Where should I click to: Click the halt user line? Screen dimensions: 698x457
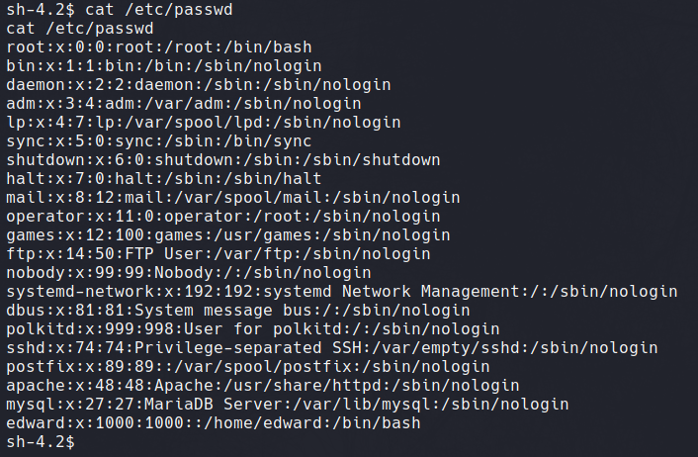164,179
